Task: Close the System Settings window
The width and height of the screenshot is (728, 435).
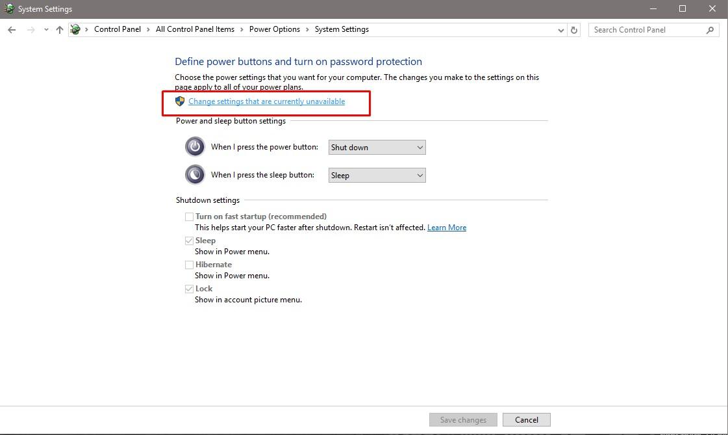Action: [712, 9]
